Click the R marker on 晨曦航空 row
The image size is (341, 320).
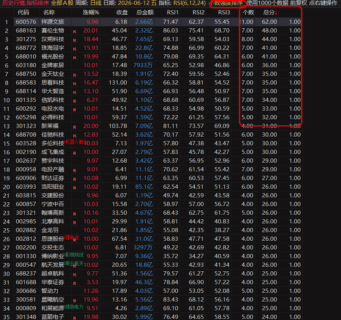tap(75, 301)
